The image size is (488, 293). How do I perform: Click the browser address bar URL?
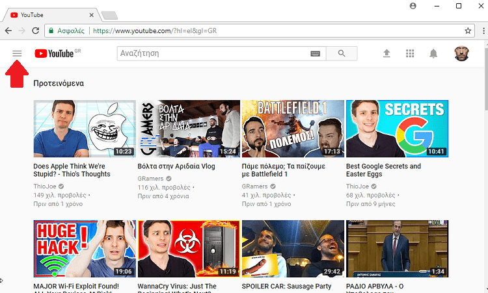tap(155, 31)
